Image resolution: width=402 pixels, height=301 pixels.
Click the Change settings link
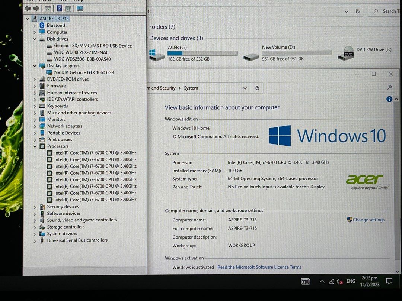[368, 220]
